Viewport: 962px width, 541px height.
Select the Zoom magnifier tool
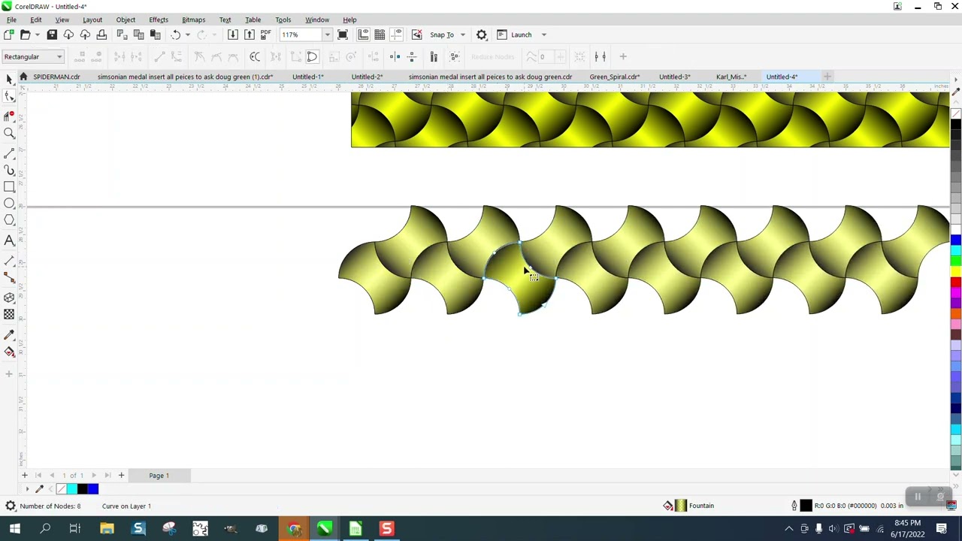[9, 133]
